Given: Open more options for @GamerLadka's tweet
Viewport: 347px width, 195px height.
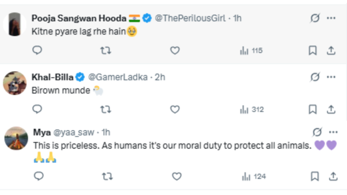Looking at the screenshot, I should coord(331,77).
